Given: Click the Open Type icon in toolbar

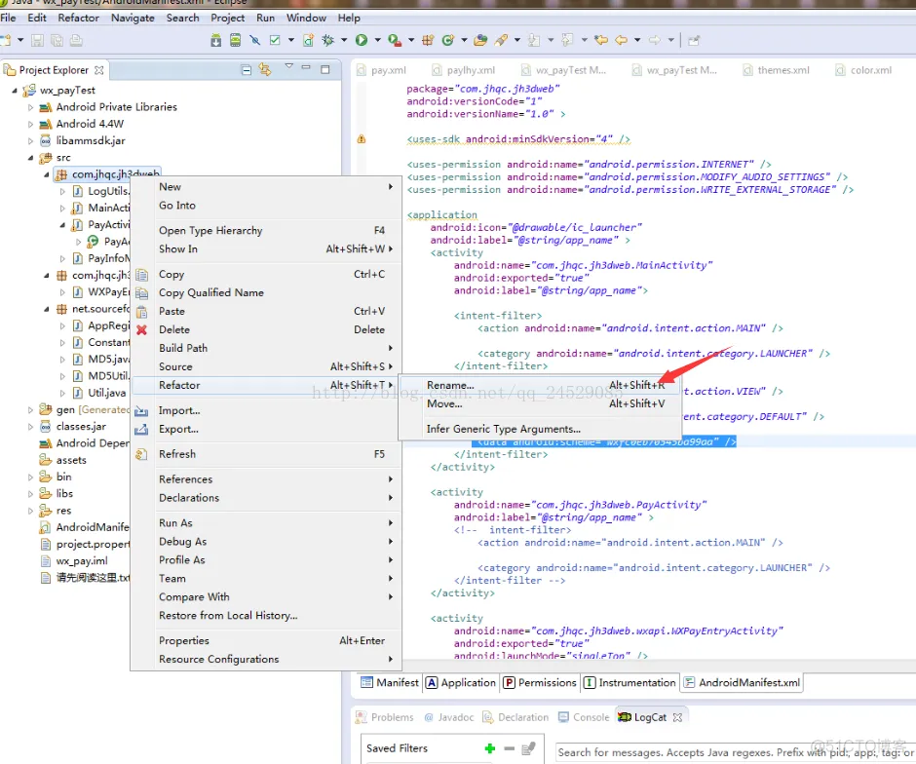Looking at the screenshot, I should [x=480, y=40].
